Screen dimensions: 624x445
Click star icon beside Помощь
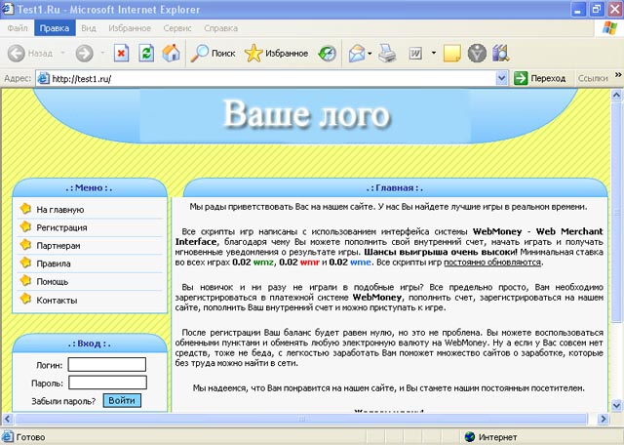tap(25, 280)
